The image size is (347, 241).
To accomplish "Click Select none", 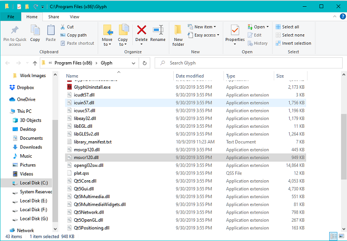I will [x=290, y=35].
